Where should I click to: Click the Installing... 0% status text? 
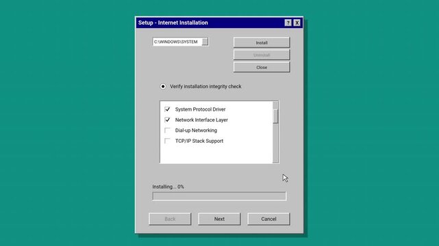168,187
